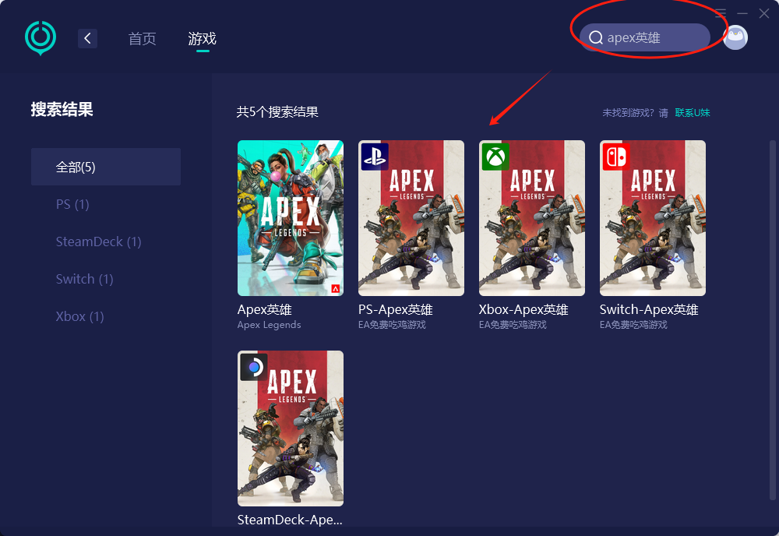Open the Apex英雄 game thumbnail
779x536 pixels.
point(290,218)
